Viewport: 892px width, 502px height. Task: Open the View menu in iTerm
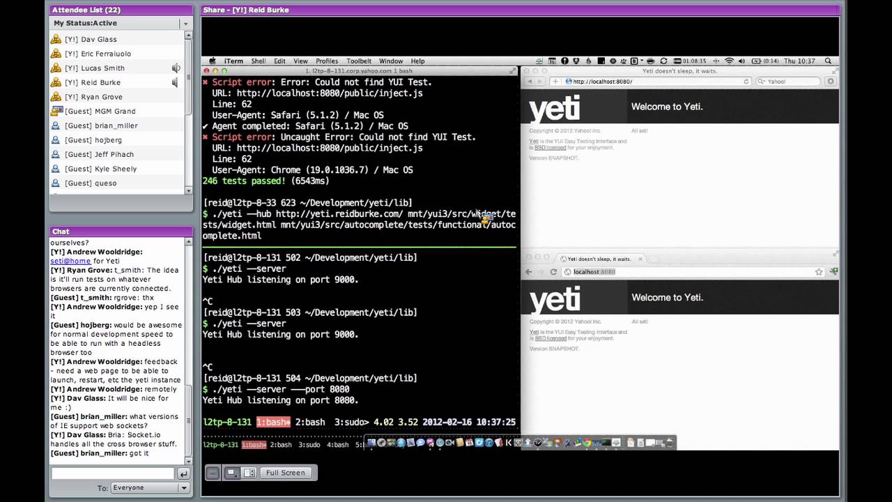coord(300,61)
